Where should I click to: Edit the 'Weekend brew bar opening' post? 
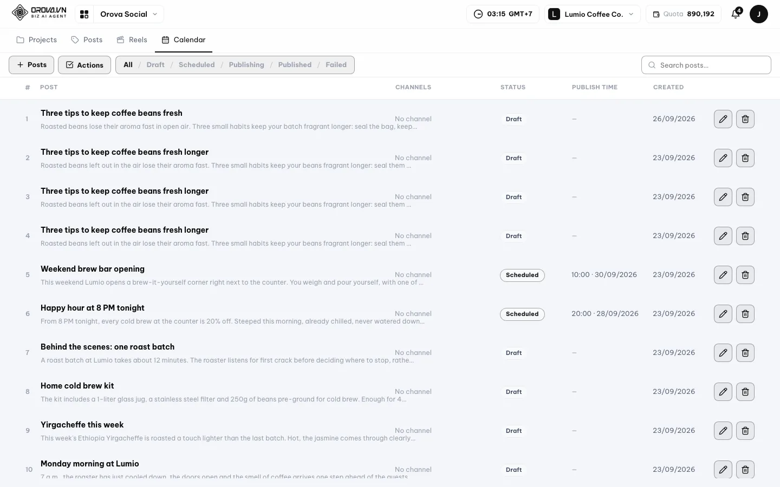tap(723, 275)
